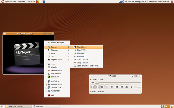Choose Load subtitle... menu entry
This screenshot has width=174, height=108.
point(83,59)
